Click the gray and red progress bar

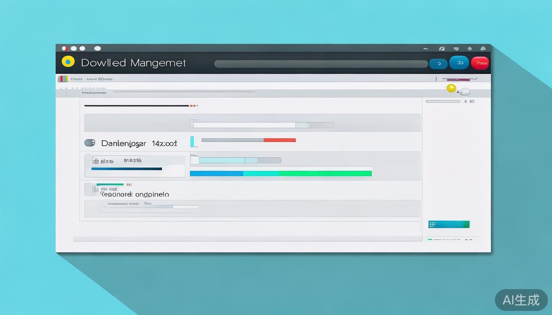click(x=248, y=140)
